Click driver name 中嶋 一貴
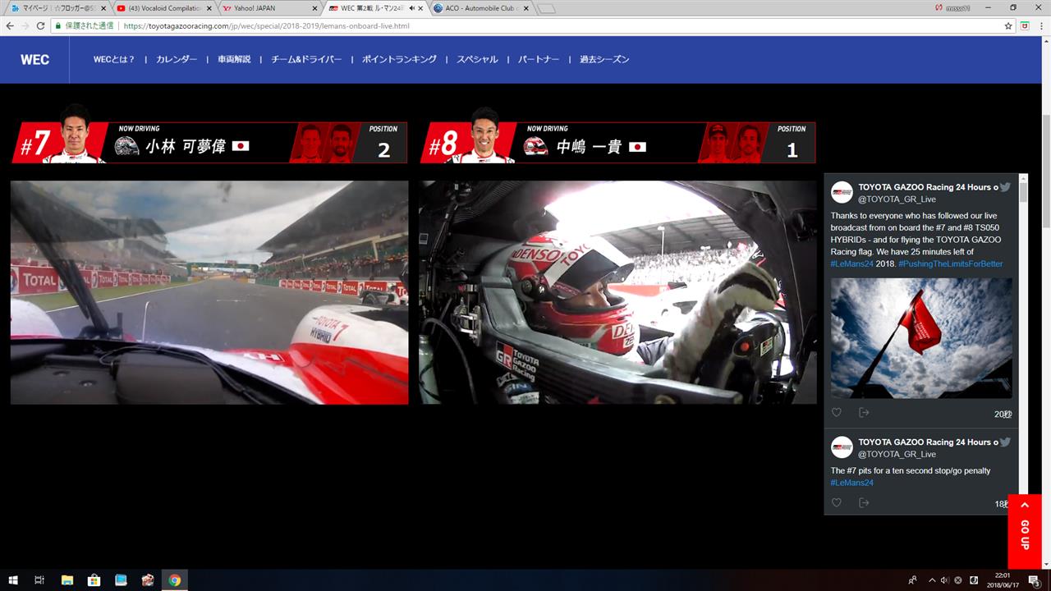This screenshot has width=1051, height=591. pos(589,147)
